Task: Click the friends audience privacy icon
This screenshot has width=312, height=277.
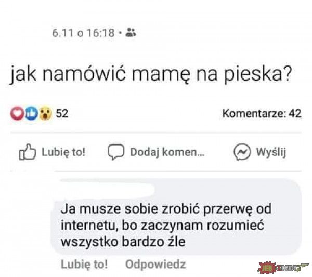Action: coord(131,33)
